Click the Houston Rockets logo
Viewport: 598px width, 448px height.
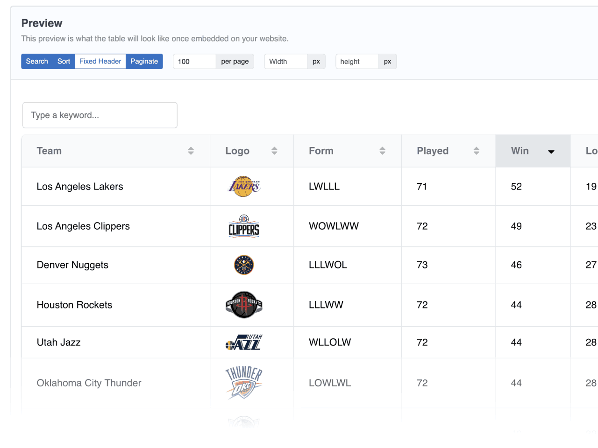click(244, 305)
